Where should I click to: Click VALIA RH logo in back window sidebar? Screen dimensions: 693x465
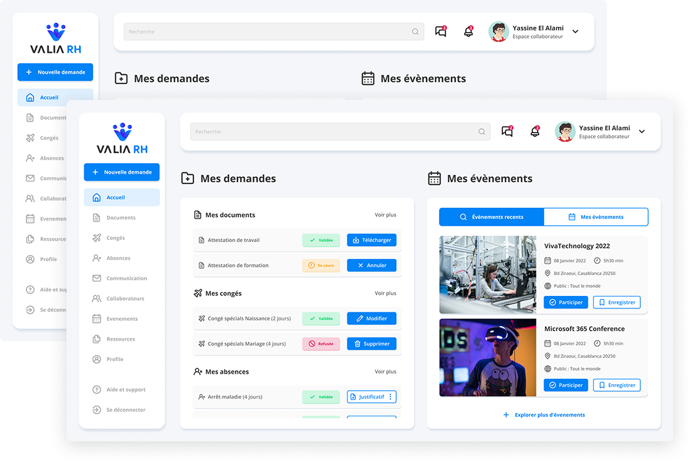(x=56, y=38)
